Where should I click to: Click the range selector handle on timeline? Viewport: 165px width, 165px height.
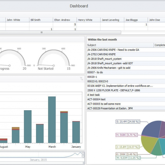click(83, 155)
